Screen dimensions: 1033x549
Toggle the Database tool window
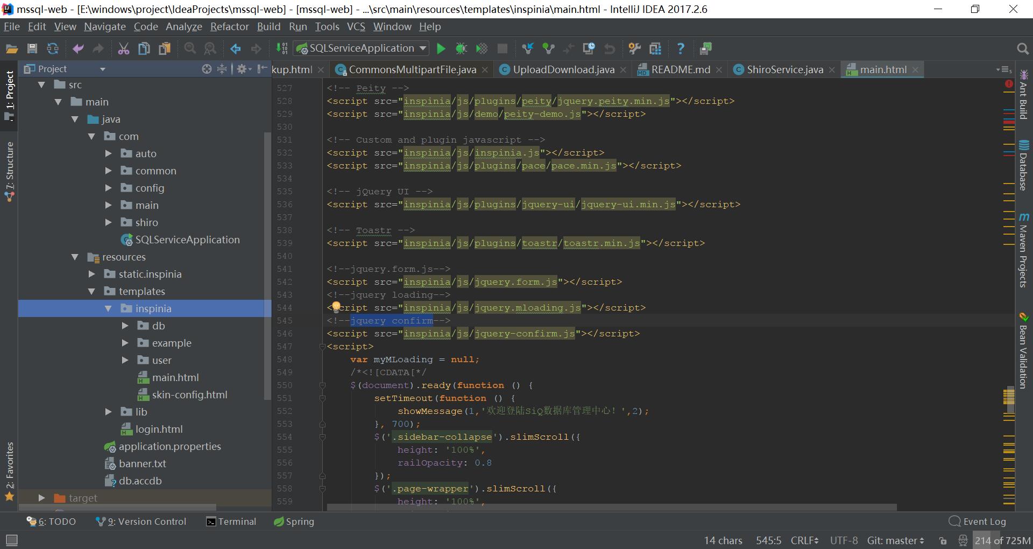pos(1024,166)
